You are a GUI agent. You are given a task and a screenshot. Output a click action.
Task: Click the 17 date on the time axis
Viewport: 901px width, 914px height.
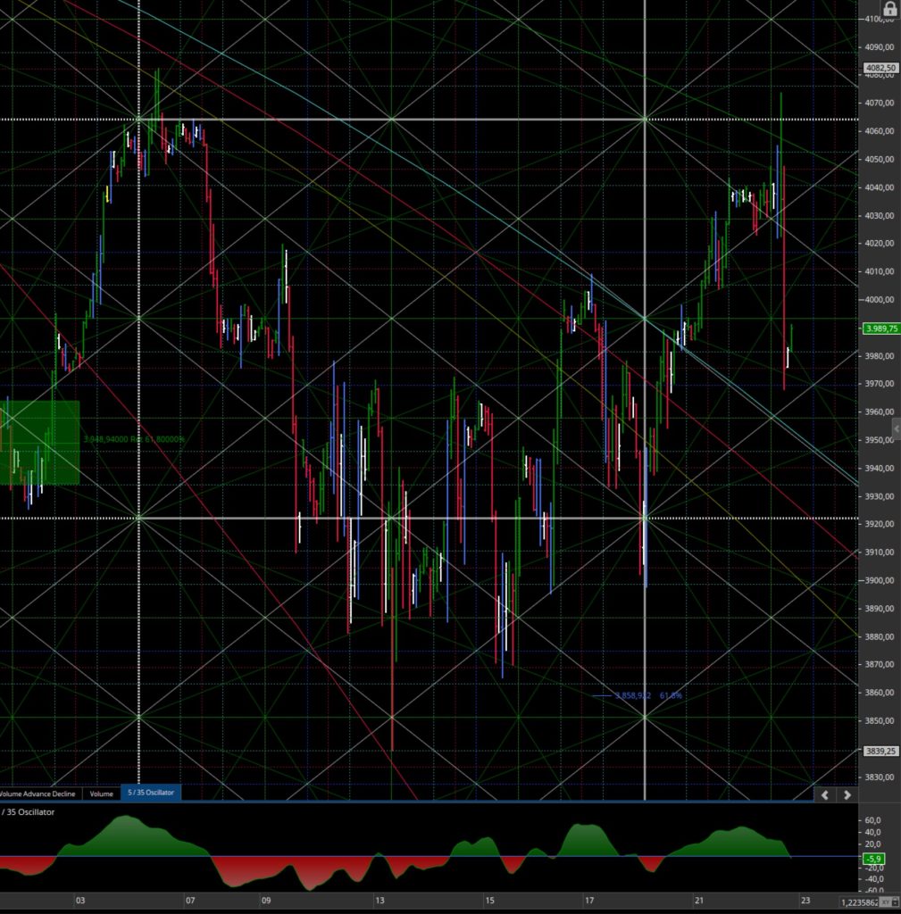(589, 901)
